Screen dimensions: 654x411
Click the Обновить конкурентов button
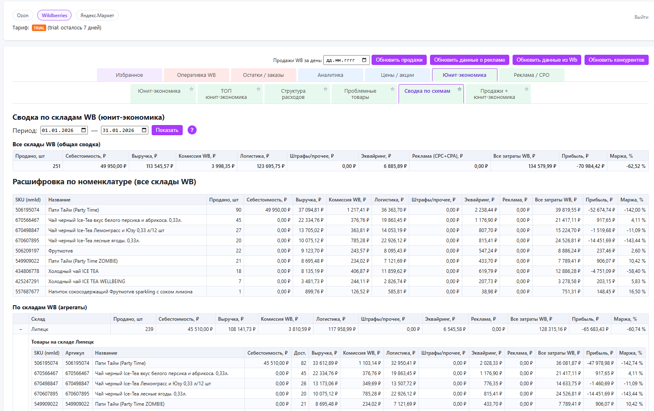click(616, 60)
